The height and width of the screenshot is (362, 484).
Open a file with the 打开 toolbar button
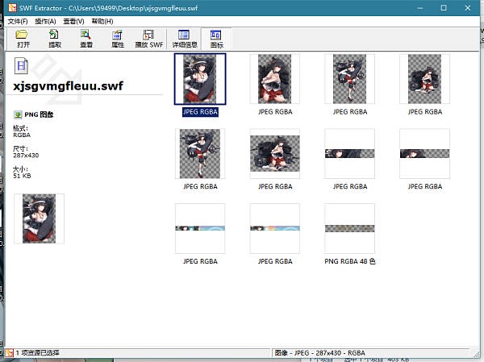pos(23,39)
